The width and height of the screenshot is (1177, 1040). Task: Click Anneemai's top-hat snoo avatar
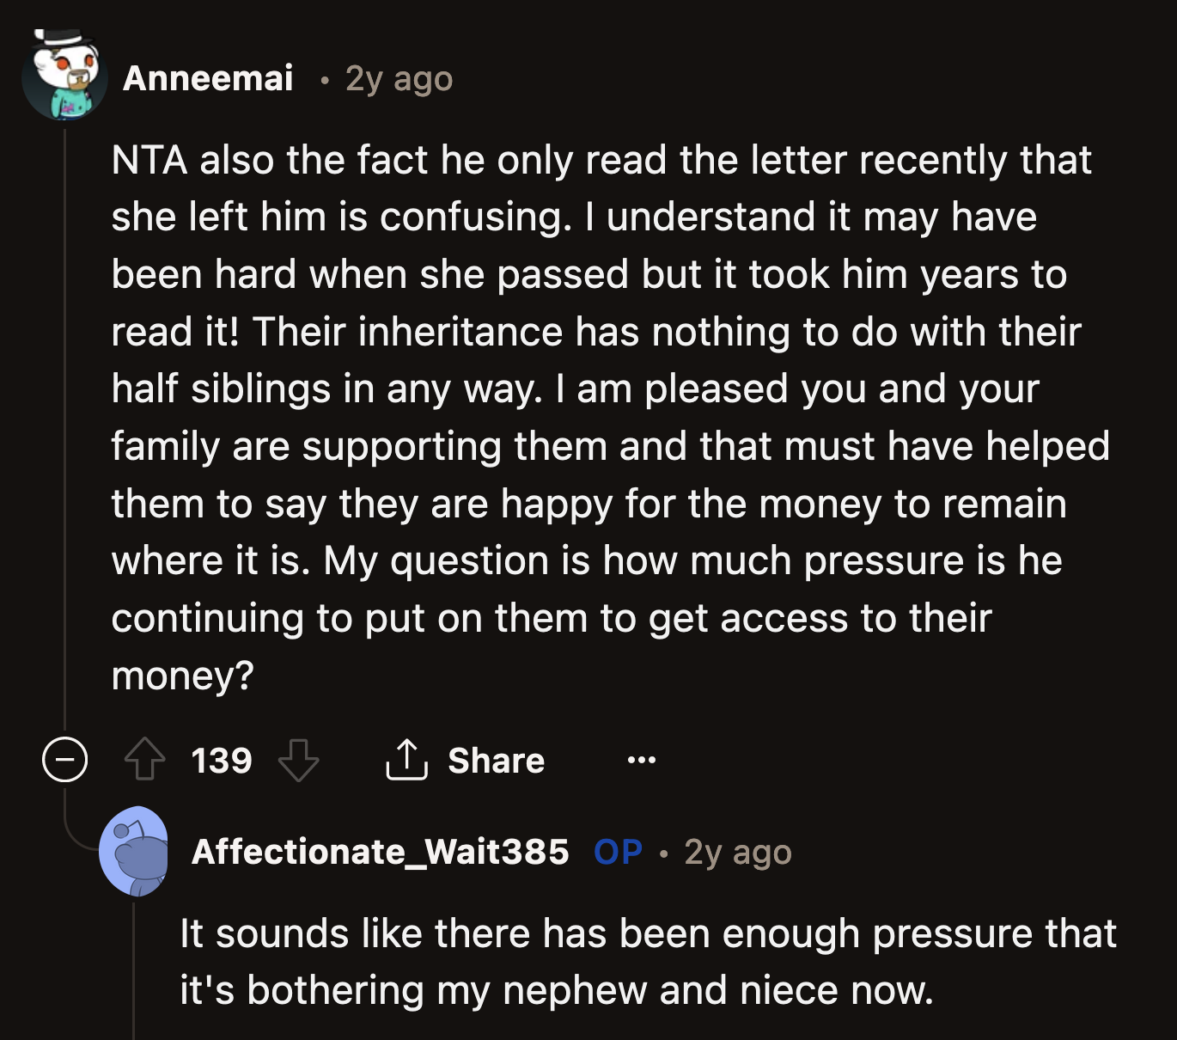point(64,77)
